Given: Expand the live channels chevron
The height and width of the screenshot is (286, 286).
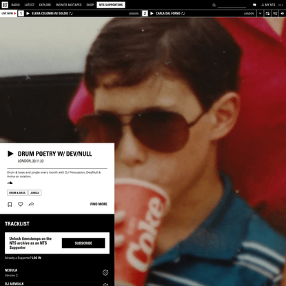Looking at the screenshot, I should (260, 14).
